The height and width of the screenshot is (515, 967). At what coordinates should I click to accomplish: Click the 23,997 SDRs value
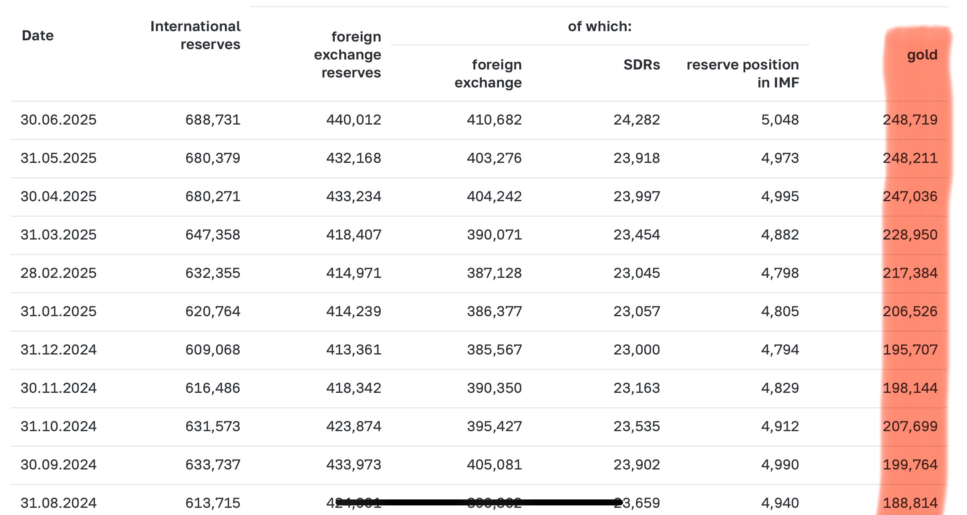[637, 196]
